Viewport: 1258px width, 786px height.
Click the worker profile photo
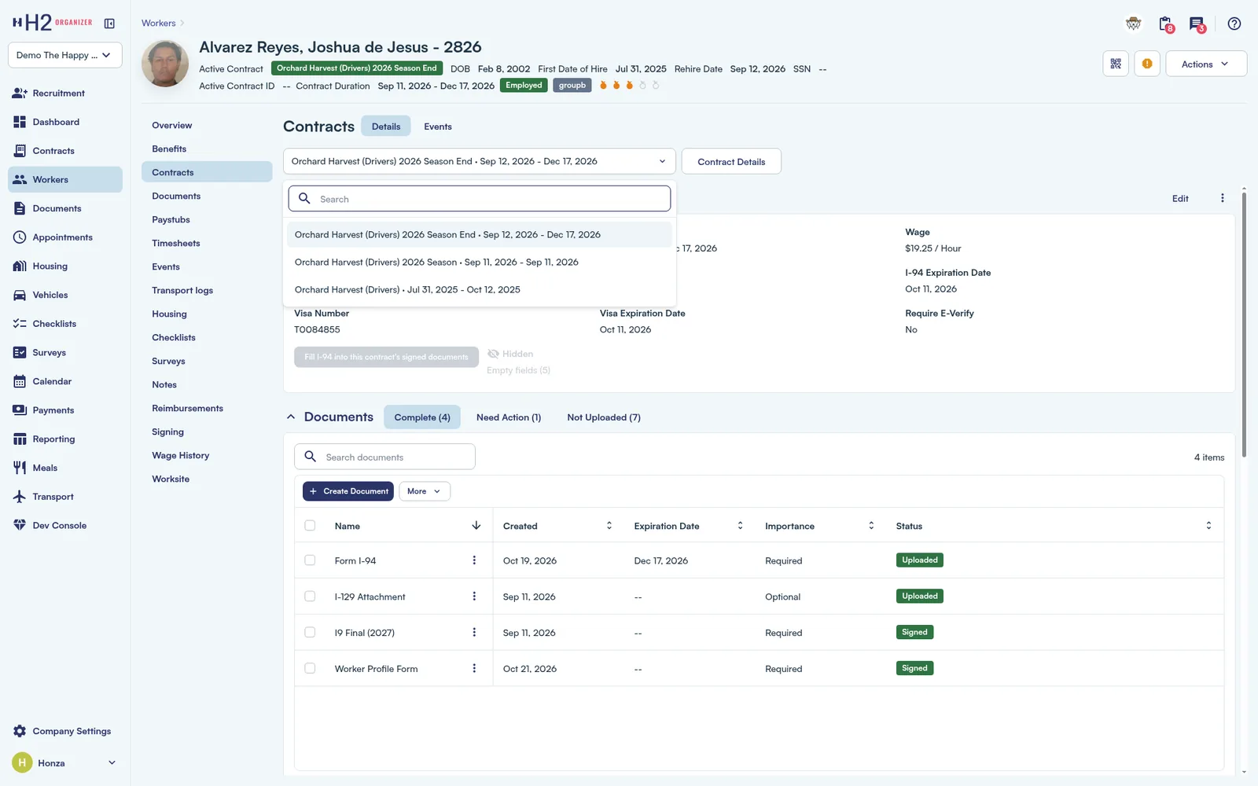coord(165,64)
